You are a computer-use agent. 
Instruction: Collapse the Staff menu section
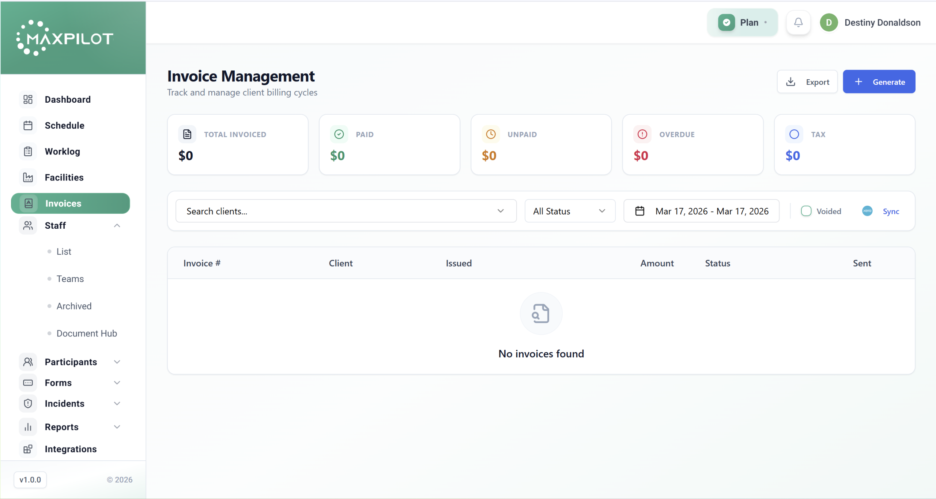point(117,225)
